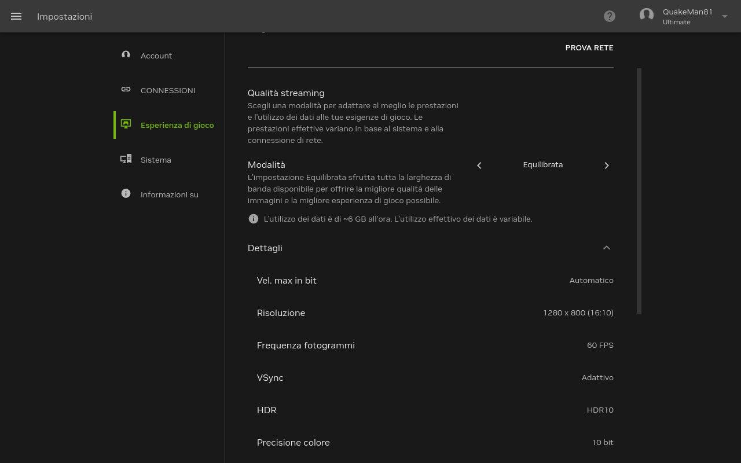This screenshot has height=463, width=741.
Task: Open the navigation hamburger menu
Action: coord(16,16)
